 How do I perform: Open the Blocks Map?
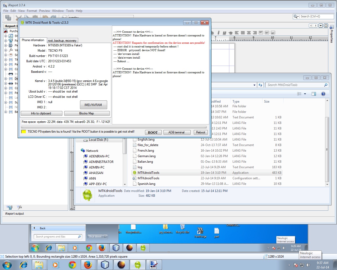coord(87,113)
